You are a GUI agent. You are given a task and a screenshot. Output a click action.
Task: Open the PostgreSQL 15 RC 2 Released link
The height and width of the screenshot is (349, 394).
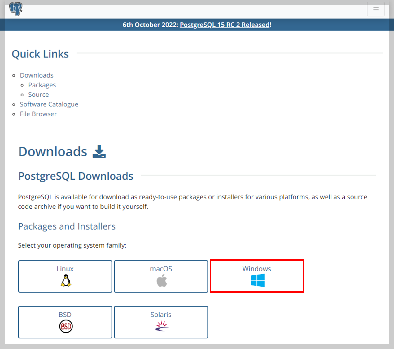point(225,25)
